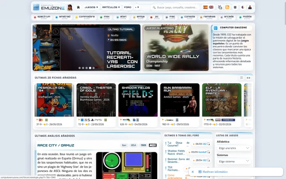This screenshot has height=179, width=286.
Task: Close the Hardware informático popup
Action: pyautogui.click(x=193, y=172)
